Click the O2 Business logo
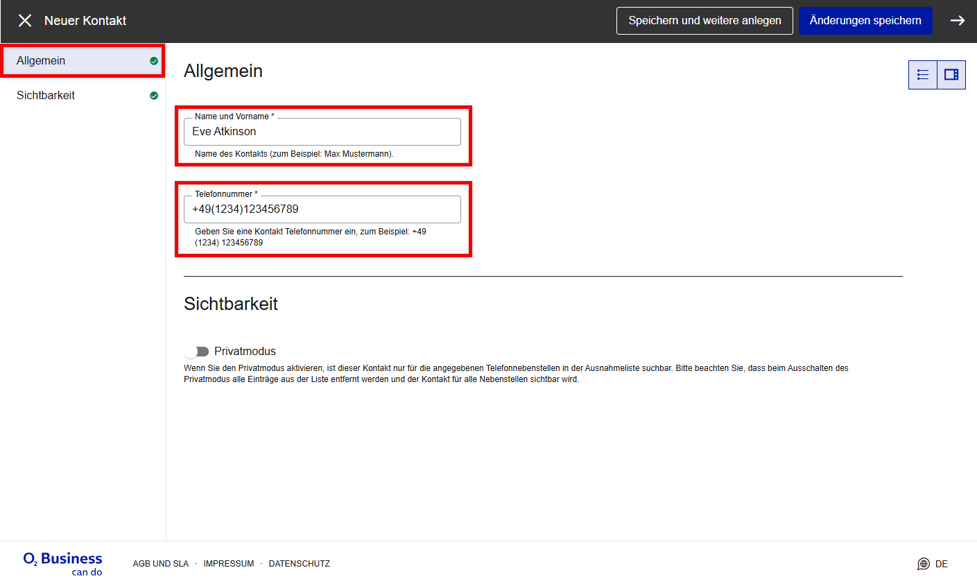This screenshot has height=586, width=977. (63, 563)
